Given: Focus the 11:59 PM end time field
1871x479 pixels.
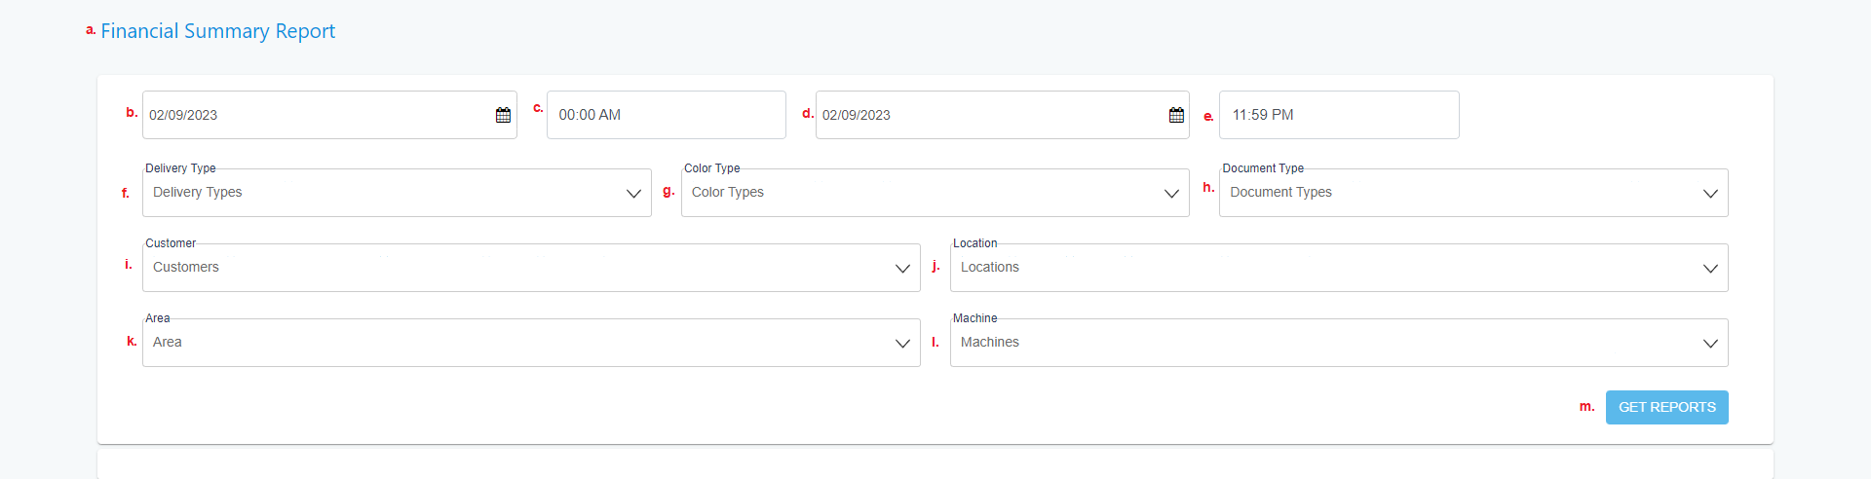Looking at the screenshot, I should click(x=1339, y=115).
